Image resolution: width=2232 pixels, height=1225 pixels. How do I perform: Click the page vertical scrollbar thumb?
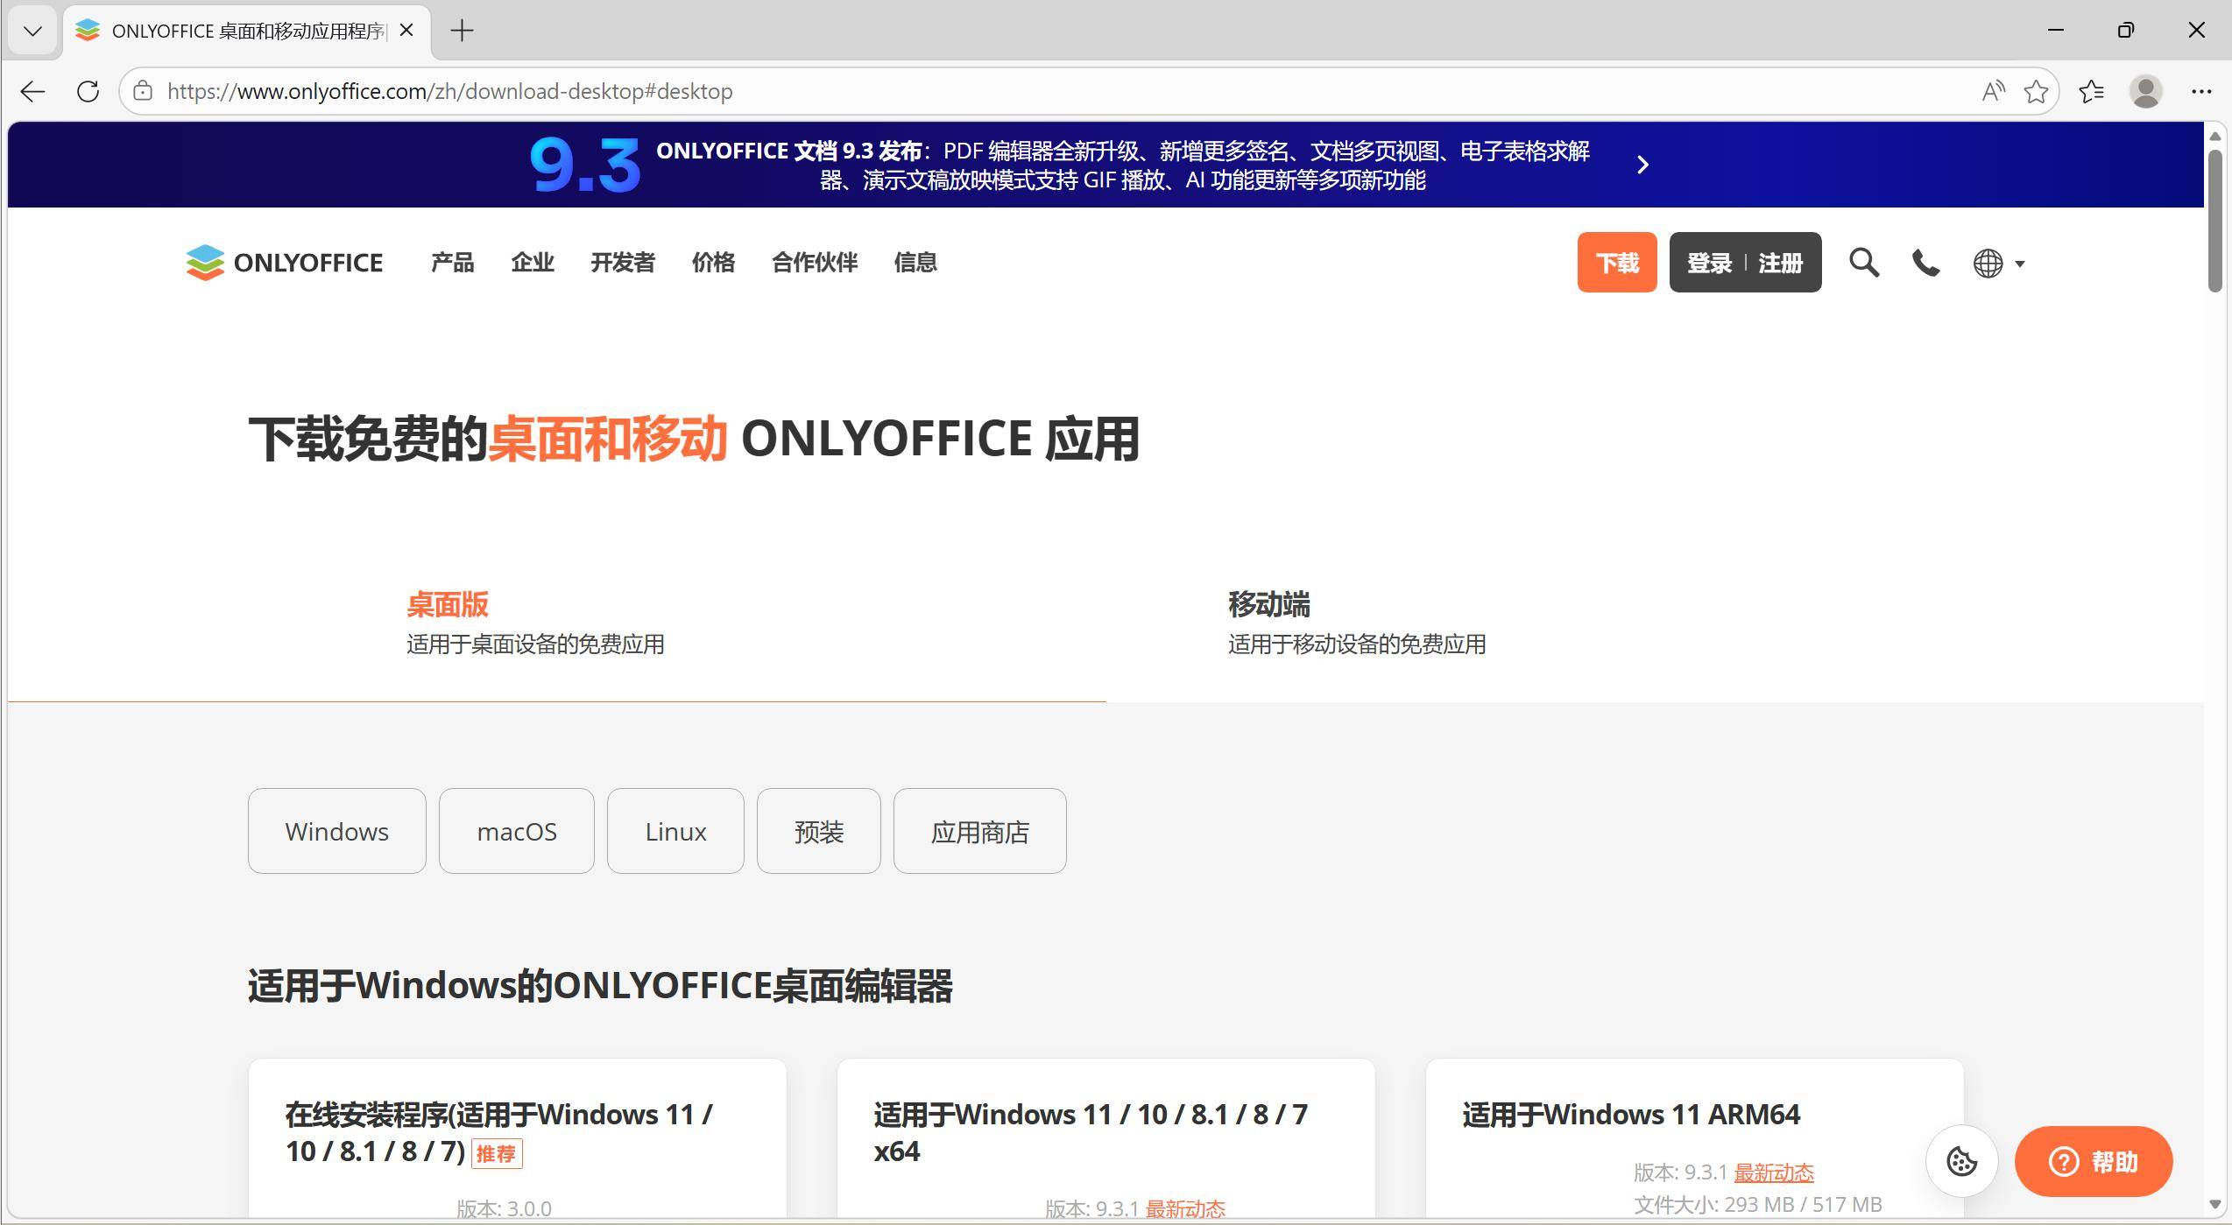[x=2214, y=221]
